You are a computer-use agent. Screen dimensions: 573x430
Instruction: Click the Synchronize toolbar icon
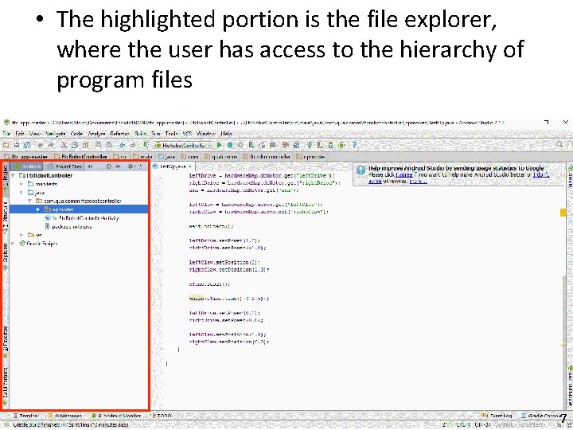[x=27, y=145]
